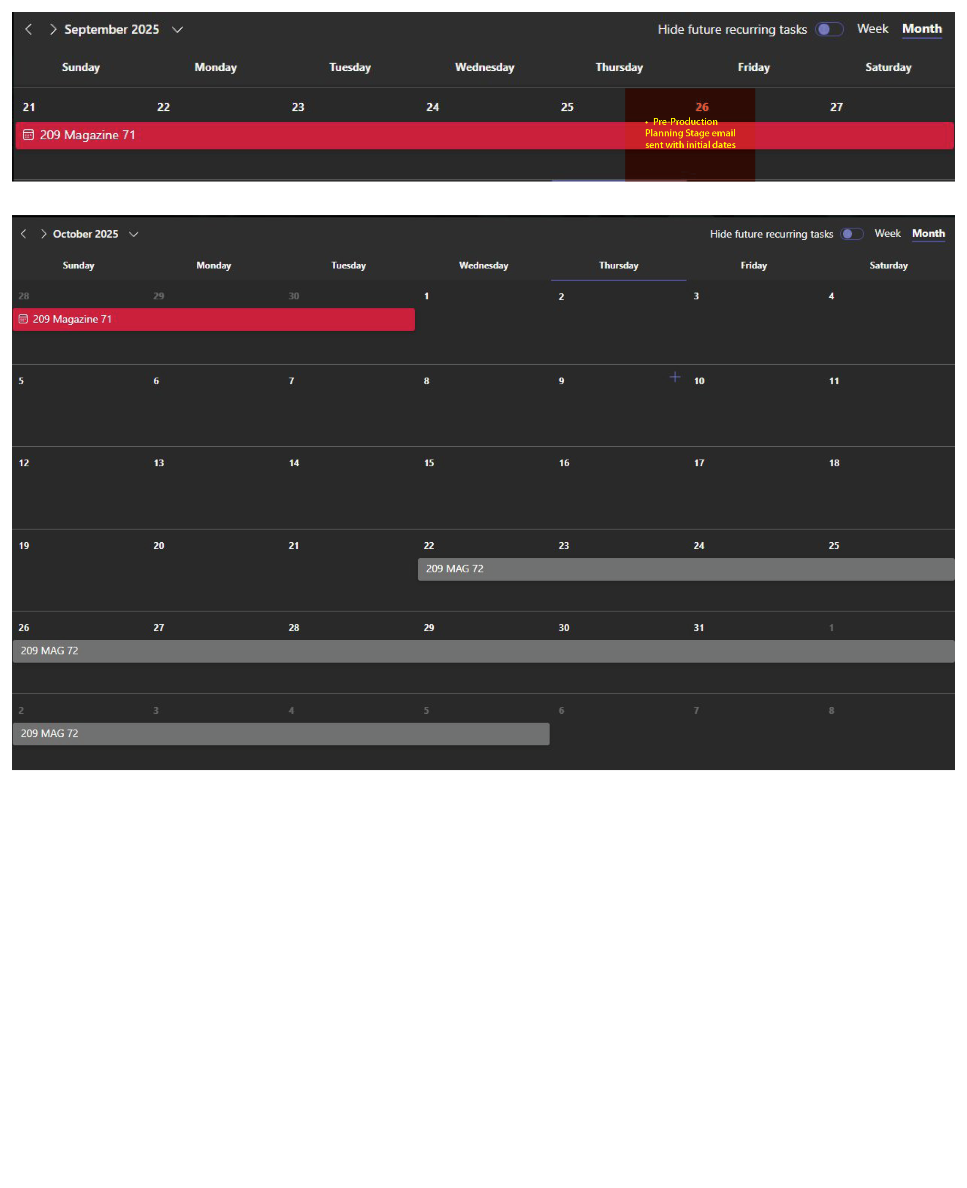Toggle Hide future recurring tasks in September view

[829, 30]
